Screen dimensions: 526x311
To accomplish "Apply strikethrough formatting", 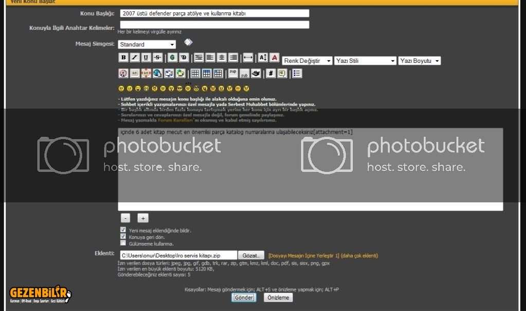I will [157, 58].
